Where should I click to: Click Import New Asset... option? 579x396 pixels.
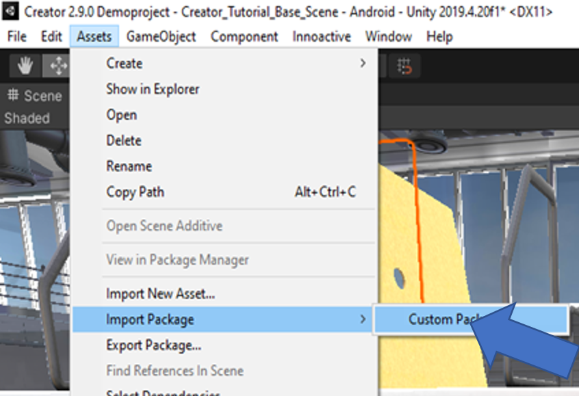tap(161, 294)
